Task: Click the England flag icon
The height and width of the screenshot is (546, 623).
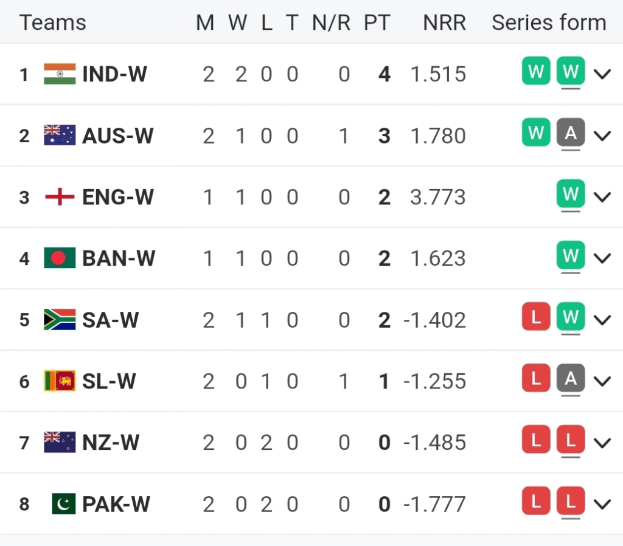Action: pos(60,197)
